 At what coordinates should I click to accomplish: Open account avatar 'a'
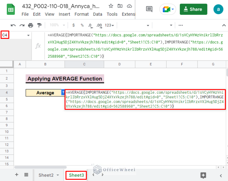(218, 9)
